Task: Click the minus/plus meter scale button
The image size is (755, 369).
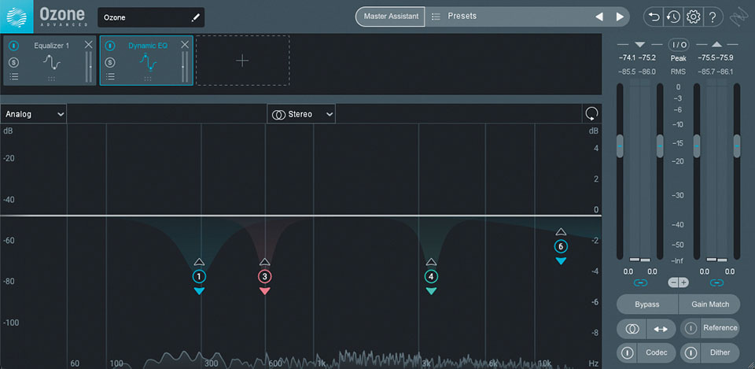Action: coord(679,282)
